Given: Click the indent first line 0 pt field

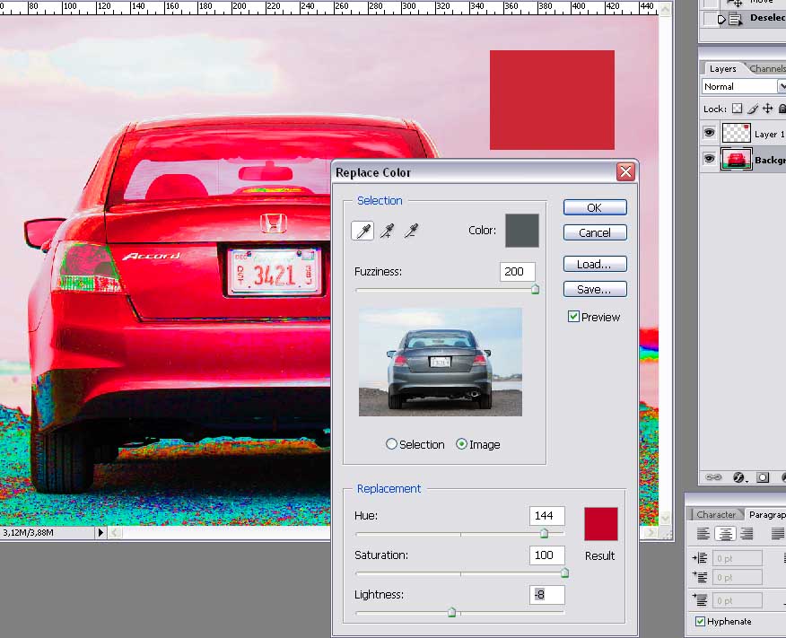Looking at the screenshot, I should point(738,577).
